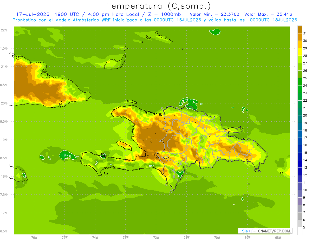Image resolution: width=312 pixels, height=241 pixels.
Task: Pick the gray swatch between legend 7 and 8
Action: pos(300,209)
